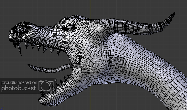Select the dragon's white eyeball in viewport

click(69, 27)
